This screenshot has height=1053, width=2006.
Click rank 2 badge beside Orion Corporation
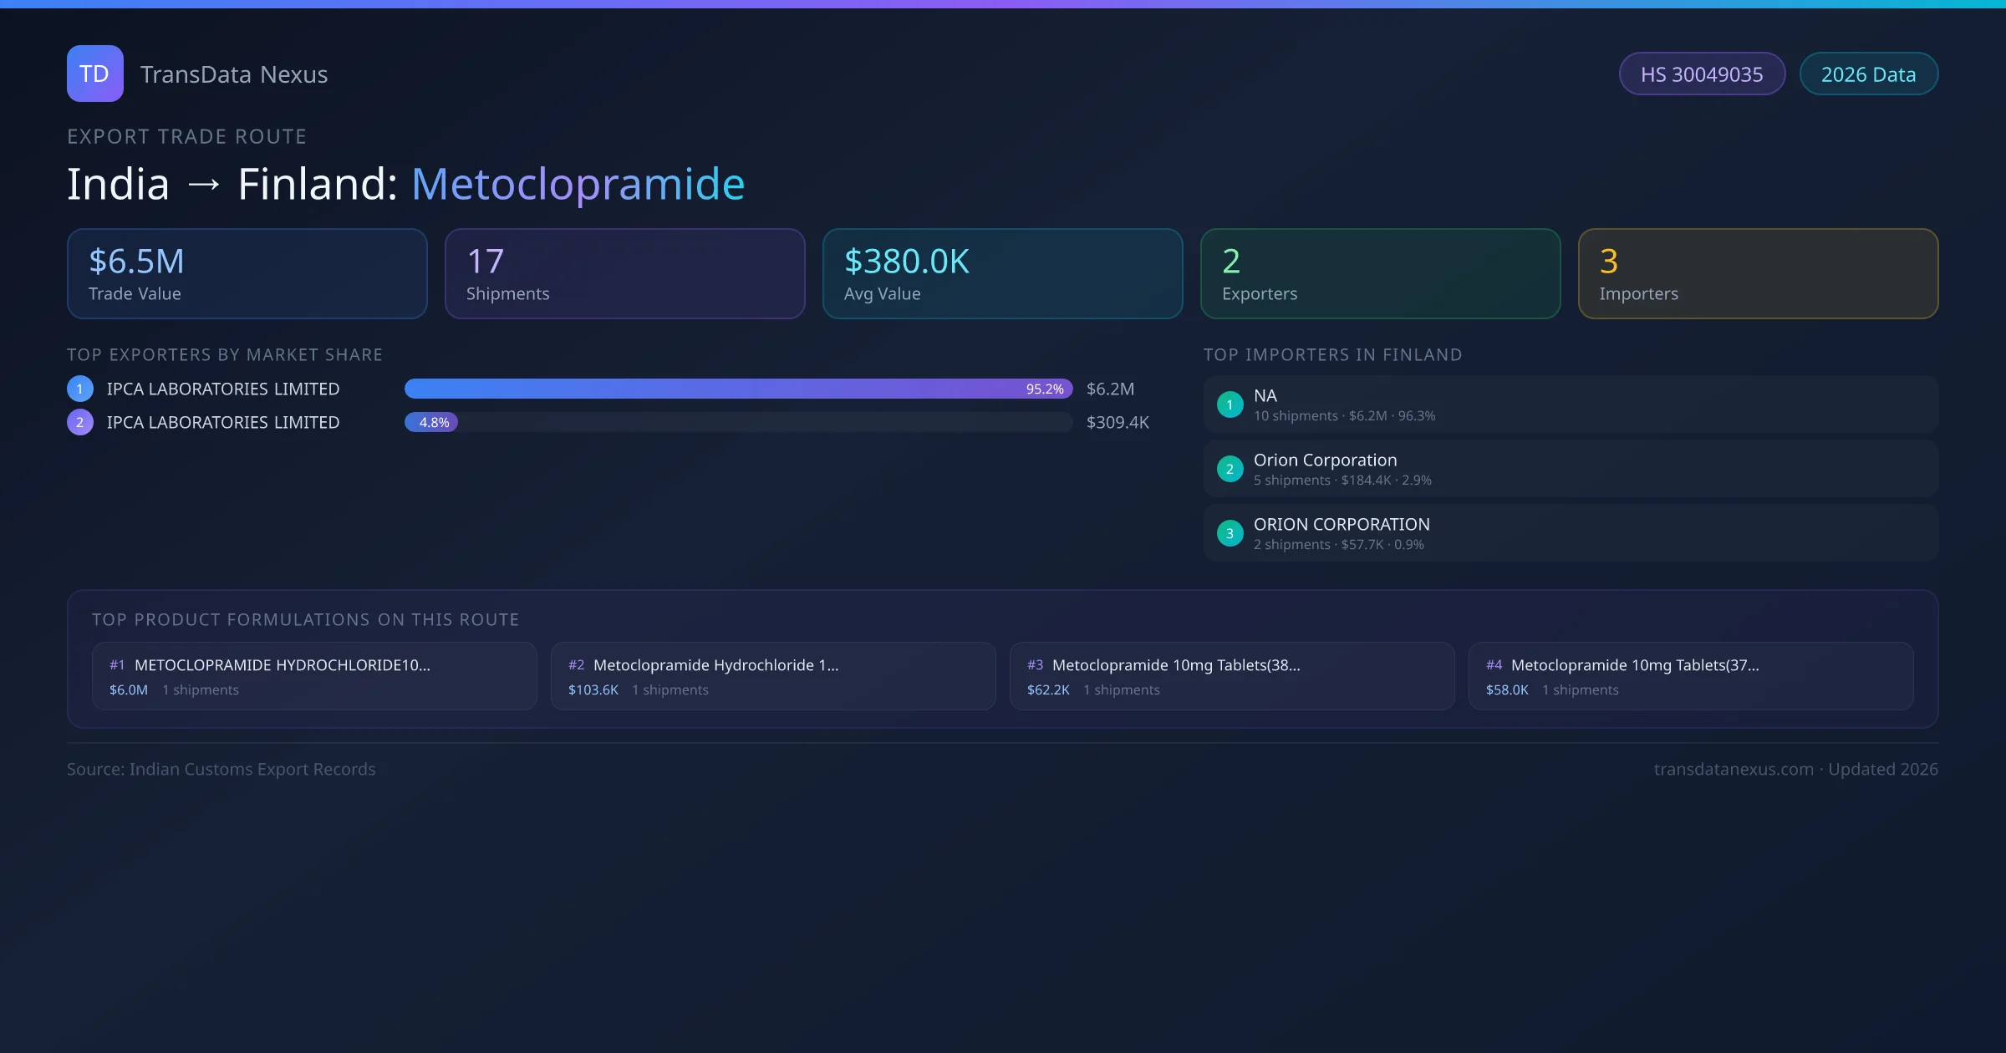[1230, 469]
